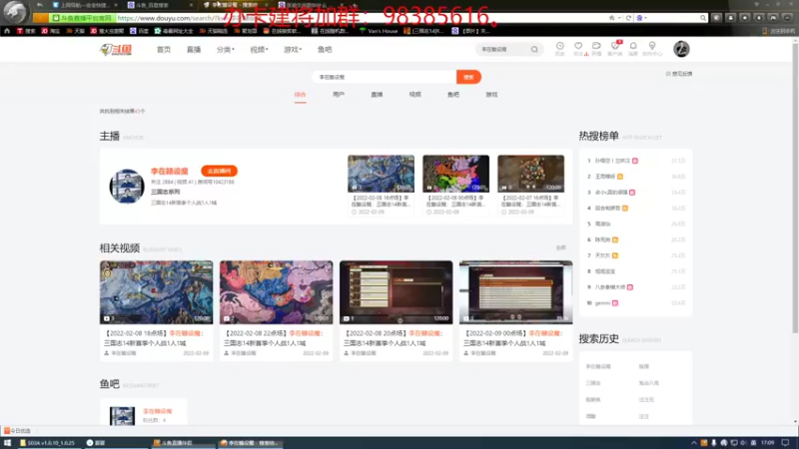Open the 2022-02-08 22点场 video title link
The height and width of the screenshot is (449, 799).
[x=276, y=338]
